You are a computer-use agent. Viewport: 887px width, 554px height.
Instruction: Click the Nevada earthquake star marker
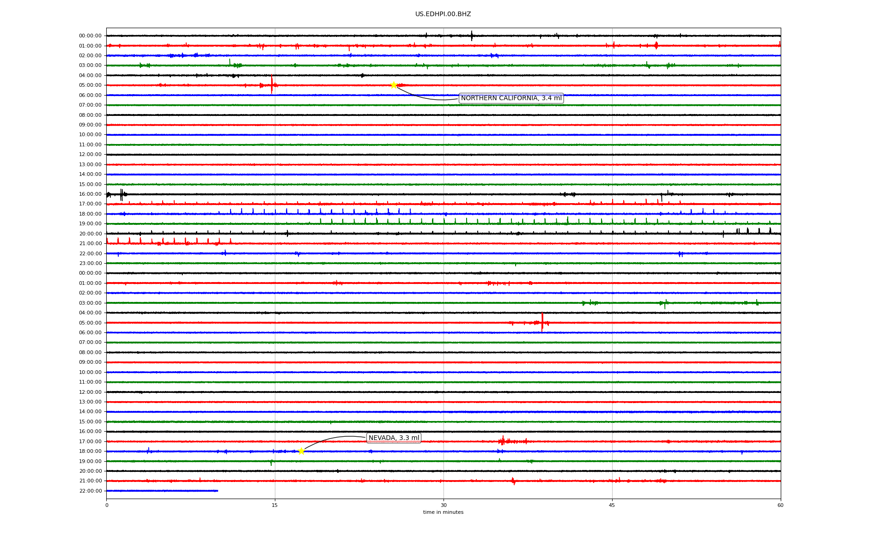(301, 451)
